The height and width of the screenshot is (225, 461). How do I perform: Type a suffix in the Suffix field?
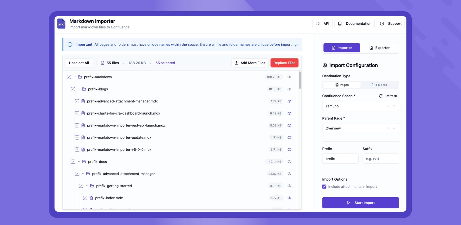[x=381, y=158]
